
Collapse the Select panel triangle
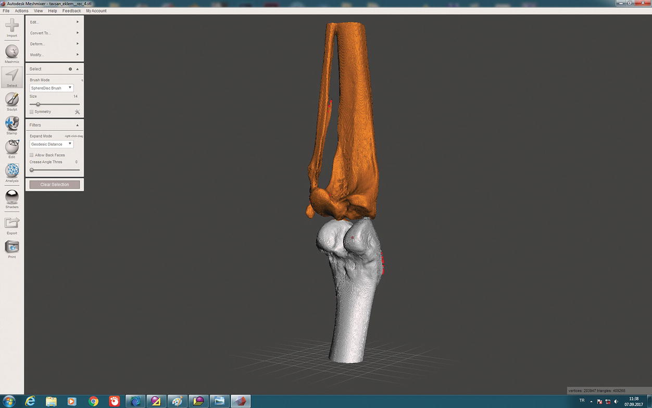(x=78, y=69)
